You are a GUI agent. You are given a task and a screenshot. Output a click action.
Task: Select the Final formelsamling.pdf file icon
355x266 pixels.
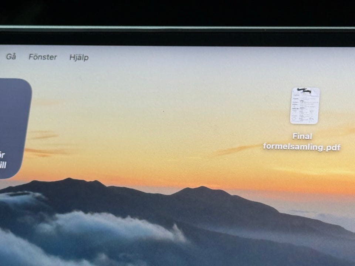305,106
